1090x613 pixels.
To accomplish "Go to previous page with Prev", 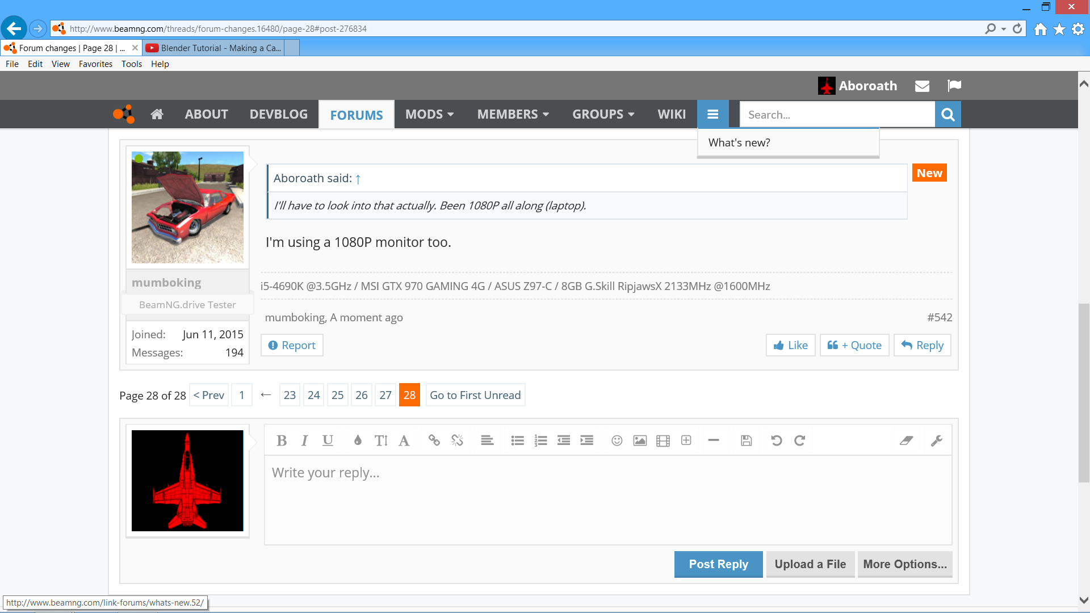I will tap(209, 395).
